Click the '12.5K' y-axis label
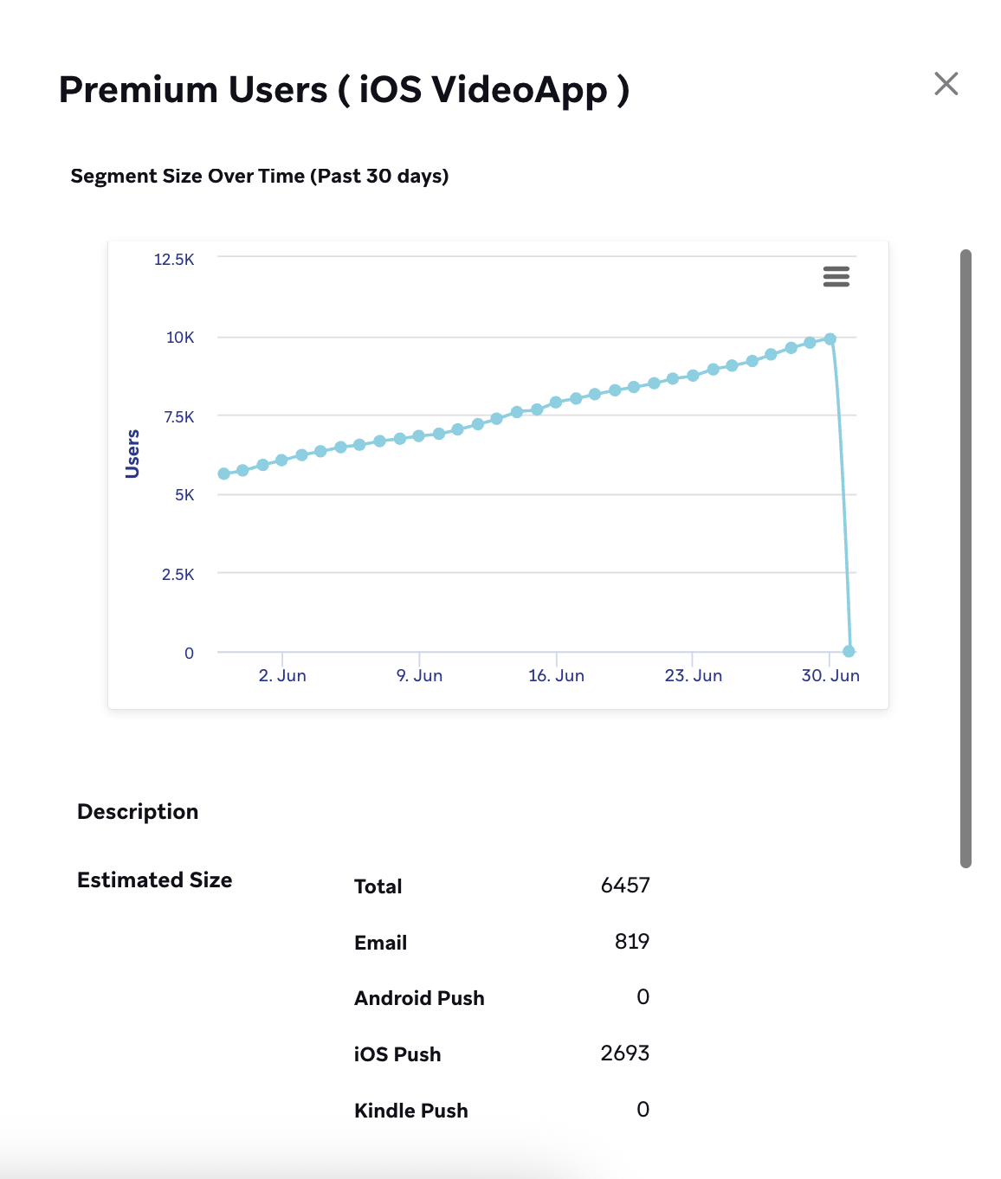Screen dimensions: 1001x1179 point(174,260)
